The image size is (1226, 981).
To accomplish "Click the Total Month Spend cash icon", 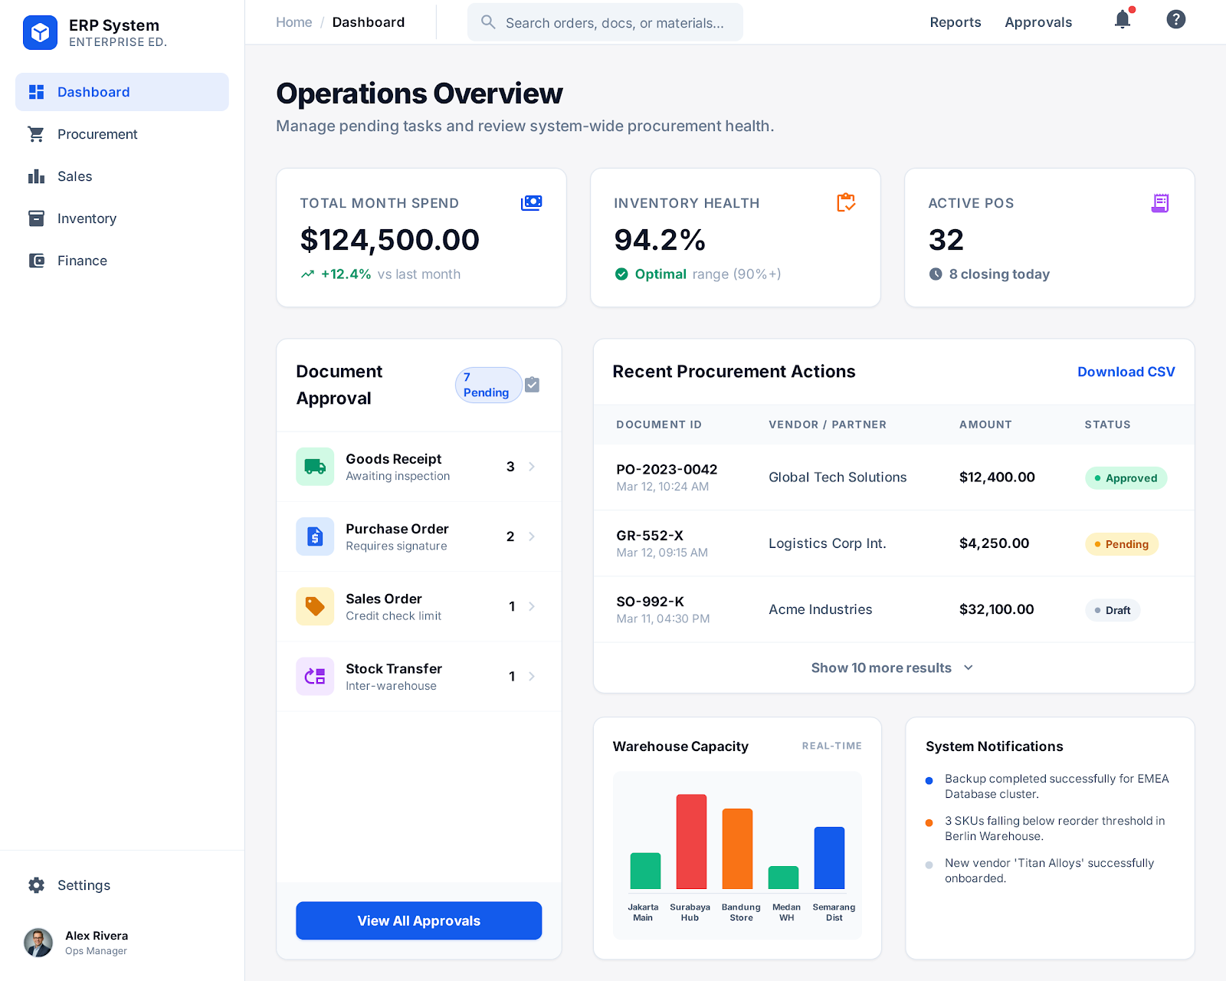I will pos(531,203).
